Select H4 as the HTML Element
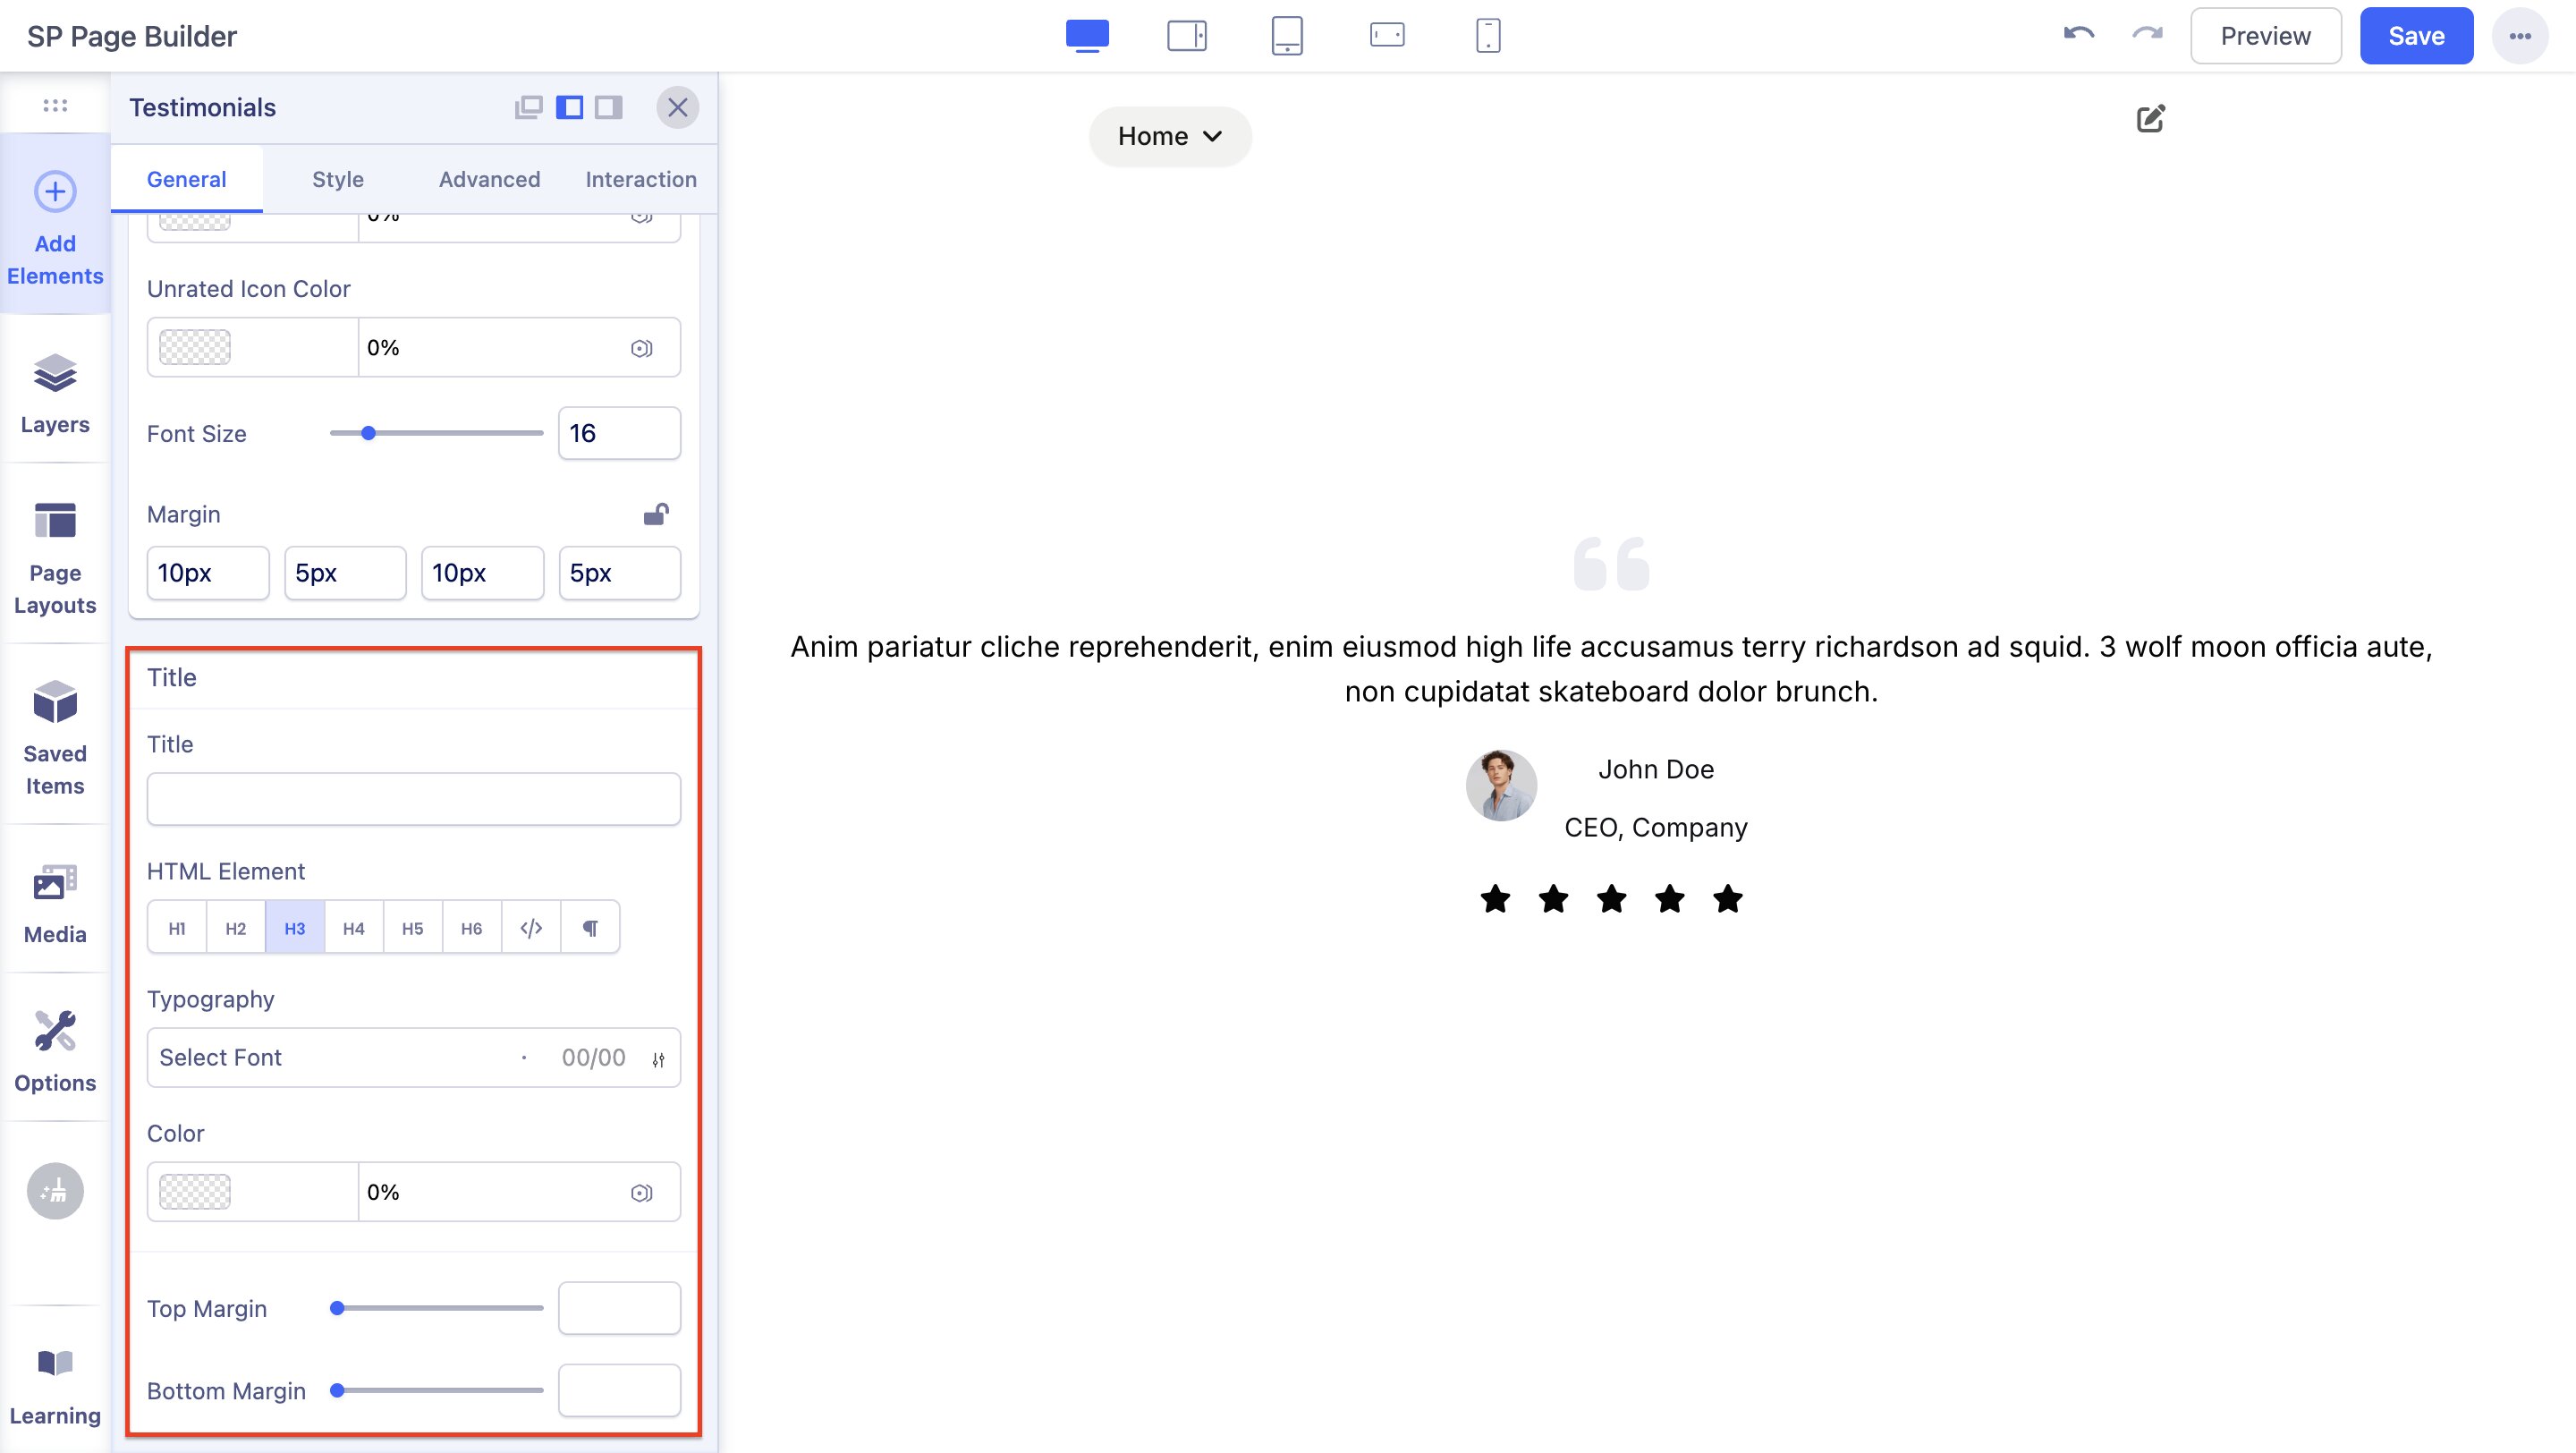The width and height of the screenshot is (2576, 1453). point(353,928)
